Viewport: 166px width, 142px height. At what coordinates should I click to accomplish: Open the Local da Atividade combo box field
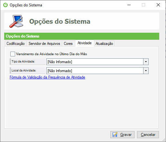click(97, 71)
